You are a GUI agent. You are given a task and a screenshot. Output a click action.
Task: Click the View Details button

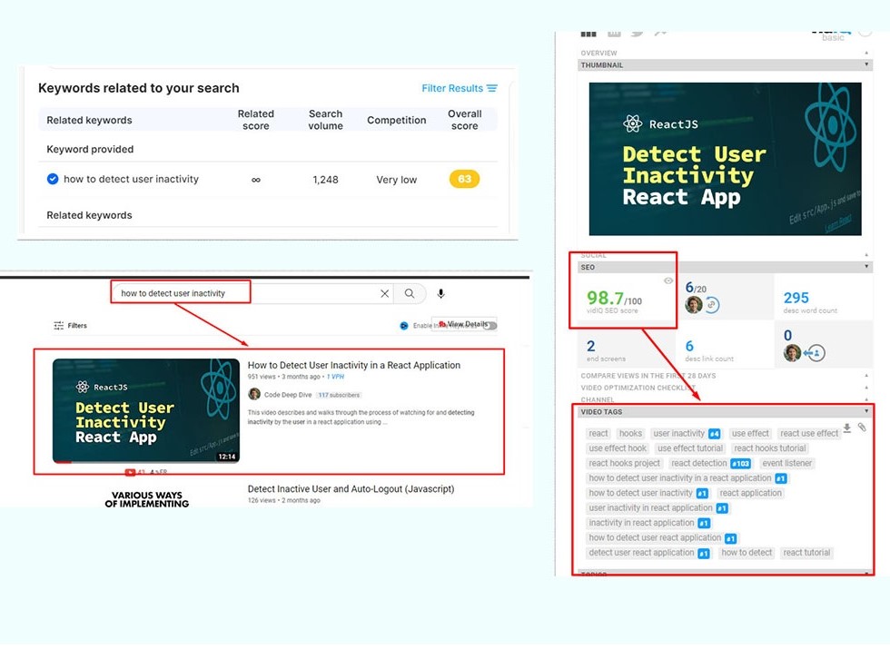pos(464,324)
